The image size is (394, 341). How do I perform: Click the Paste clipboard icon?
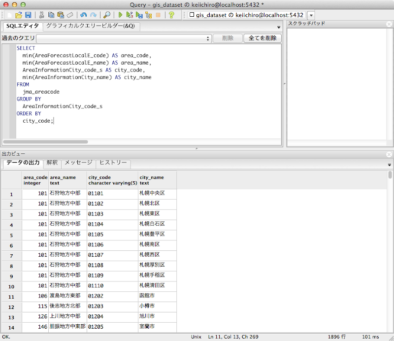point(60,15)
